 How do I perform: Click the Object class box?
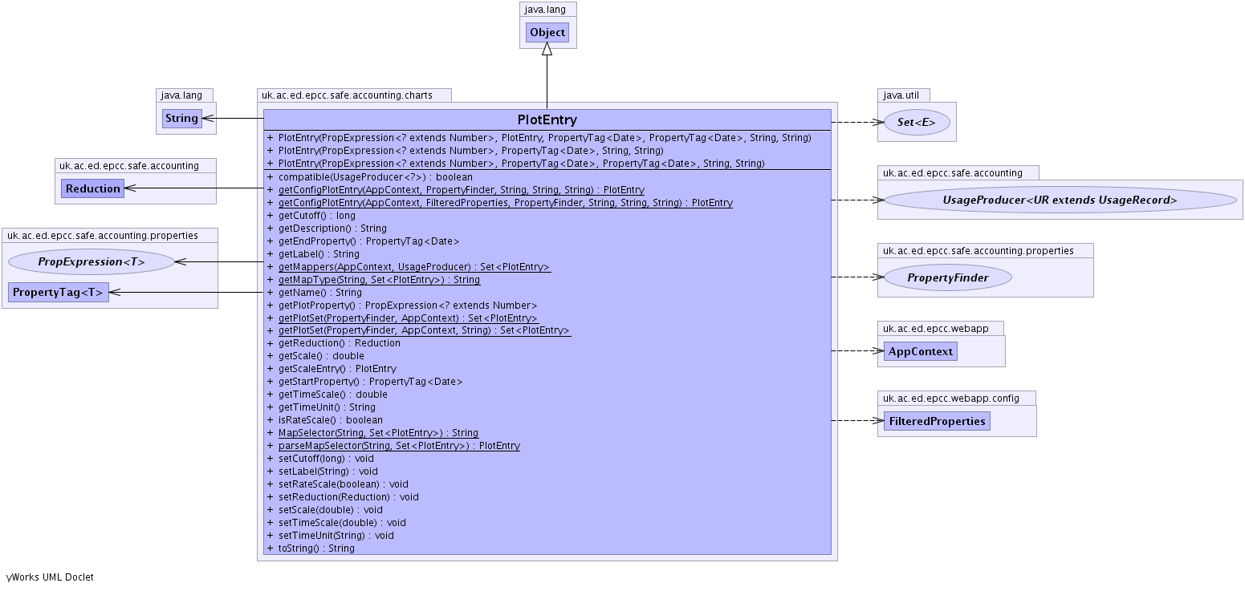pos(547,33)
